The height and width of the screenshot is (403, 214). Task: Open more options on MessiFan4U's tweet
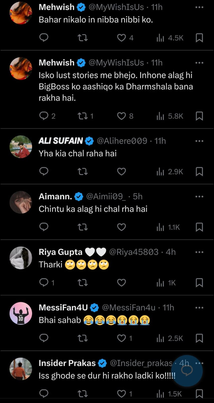tap(199, 308)
